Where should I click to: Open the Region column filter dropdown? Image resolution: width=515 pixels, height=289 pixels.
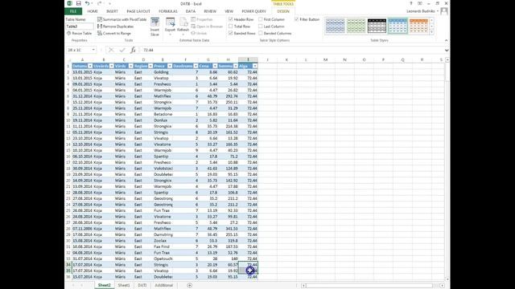click(x=150, y=66)
